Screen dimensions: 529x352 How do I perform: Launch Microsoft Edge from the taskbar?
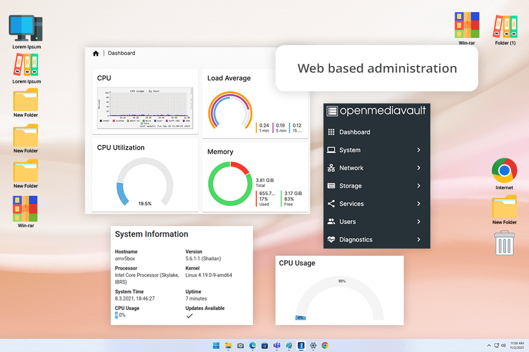click(253, 345)
